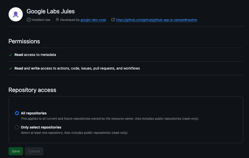Open the google-labs-code developer link

(93, 20)
